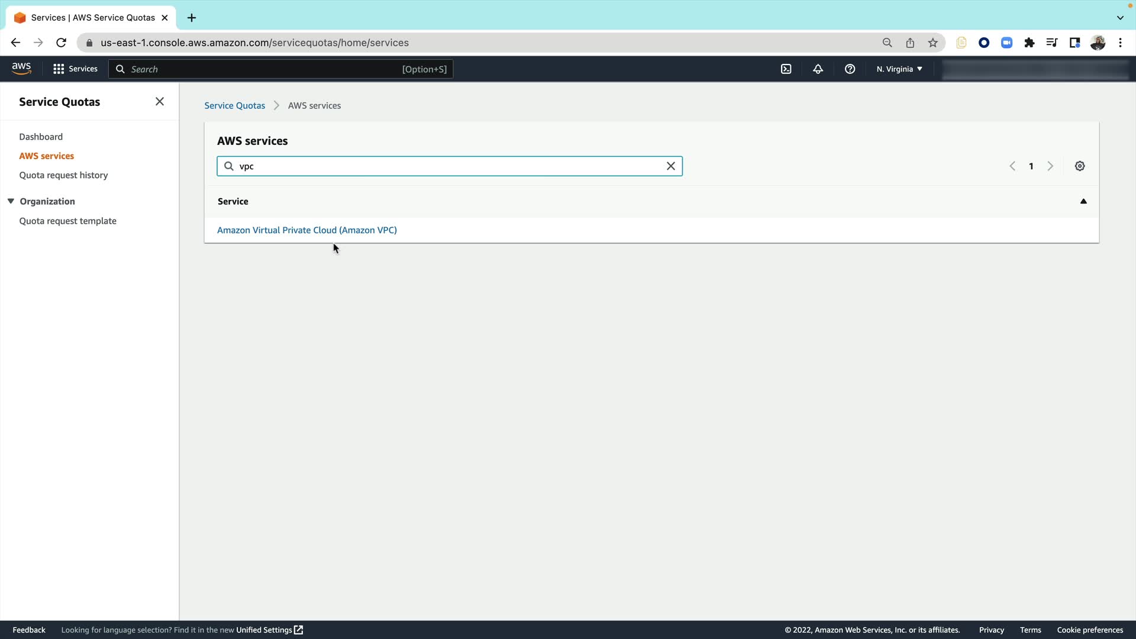Open notifications bell icon

pos(818,69)
